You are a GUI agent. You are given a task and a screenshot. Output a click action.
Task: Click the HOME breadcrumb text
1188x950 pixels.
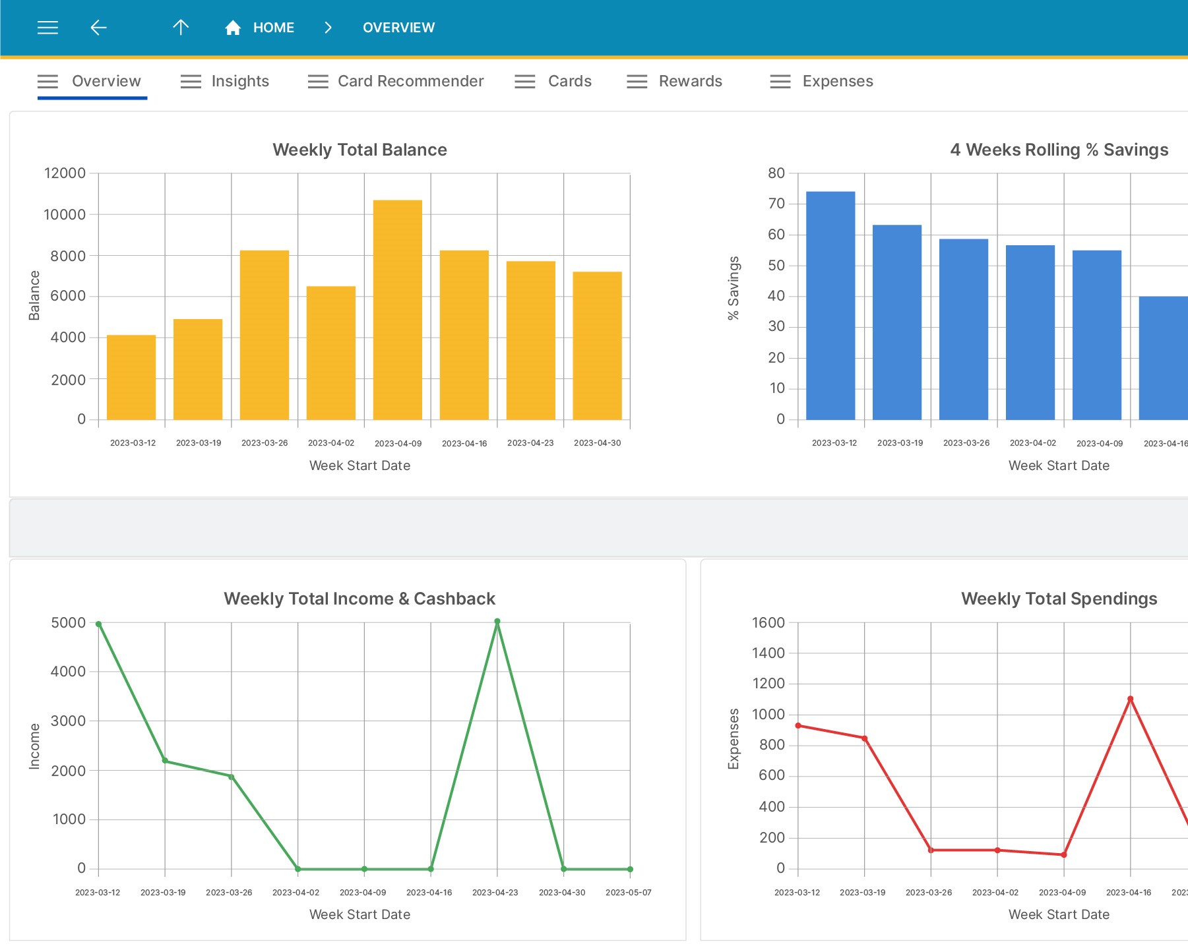point(274,28)
